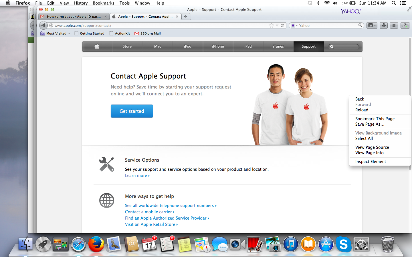This screenshot has height=257, width=412.
Task: Open Wi-Fi status in the menu bar
Action: 327,3
